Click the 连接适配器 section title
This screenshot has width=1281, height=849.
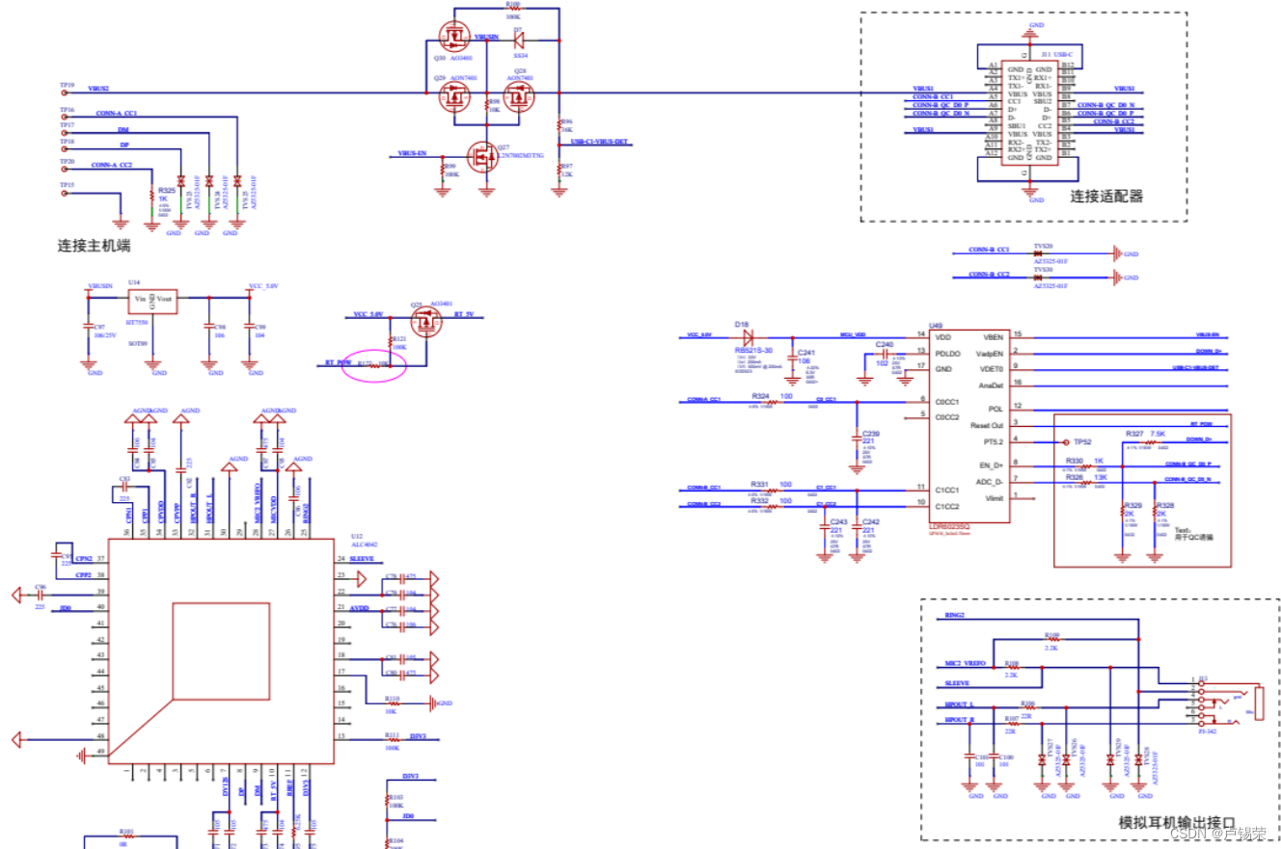coord(1106,196)
